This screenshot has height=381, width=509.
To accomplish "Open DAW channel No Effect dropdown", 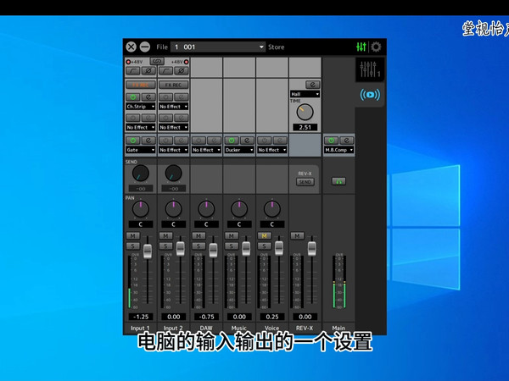I will 206,150.
